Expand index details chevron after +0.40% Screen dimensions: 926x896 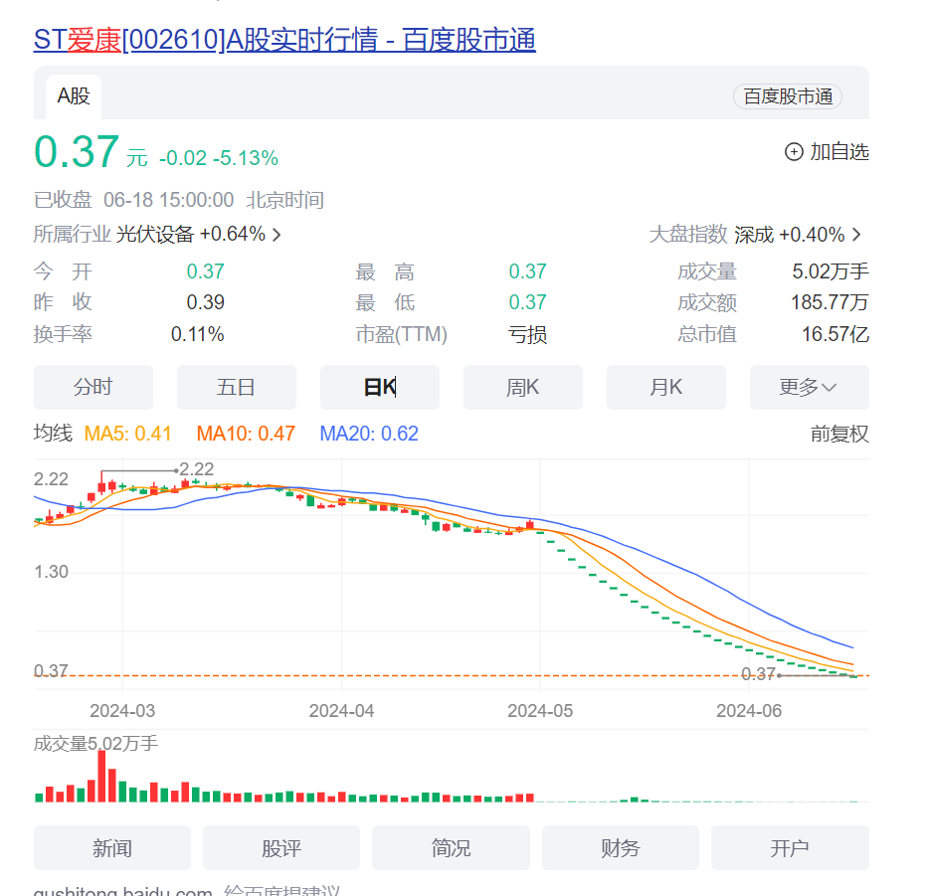(856, 235)
